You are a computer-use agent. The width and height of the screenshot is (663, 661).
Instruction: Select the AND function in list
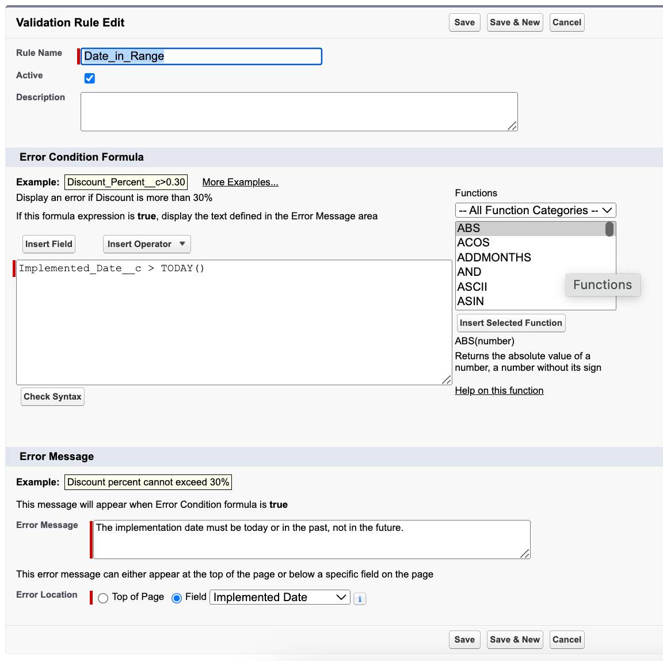[x=469, y=272]
